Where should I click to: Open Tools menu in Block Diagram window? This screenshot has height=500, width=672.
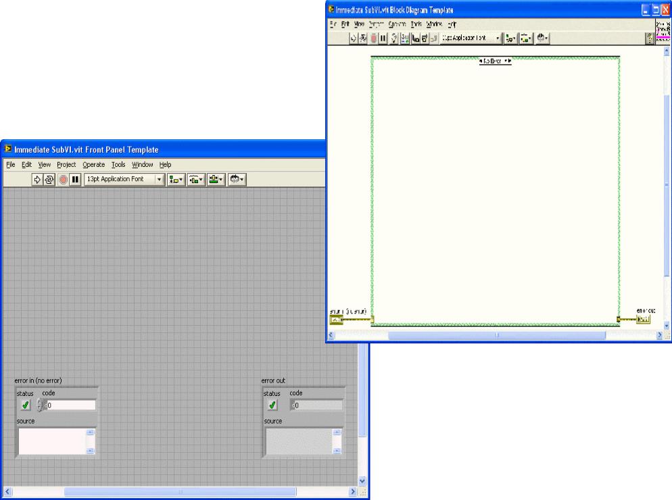416,24
